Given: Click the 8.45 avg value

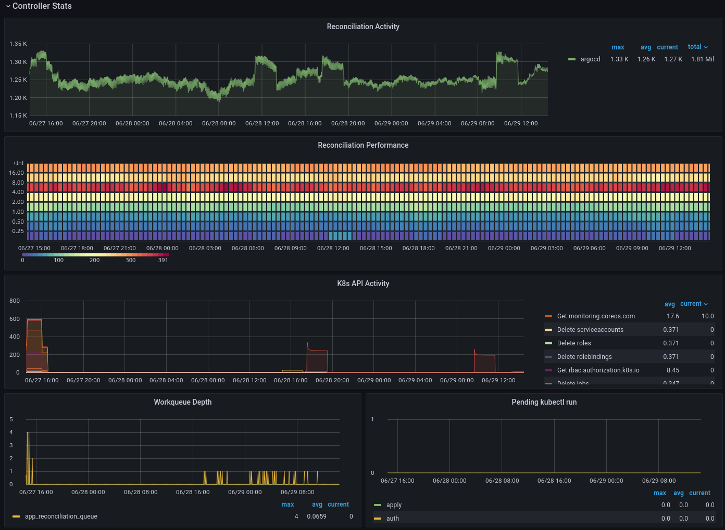Looking at the screenshot, I should 673,370.
